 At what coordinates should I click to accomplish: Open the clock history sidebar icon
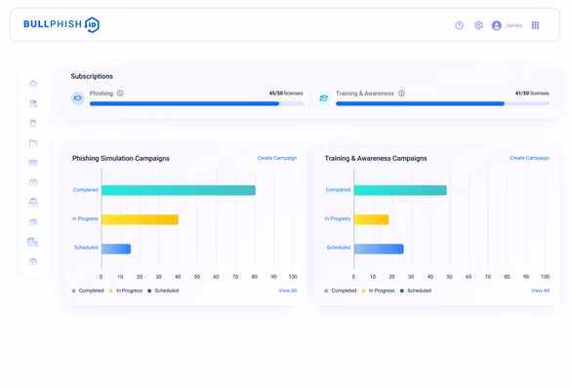[33, 182]
